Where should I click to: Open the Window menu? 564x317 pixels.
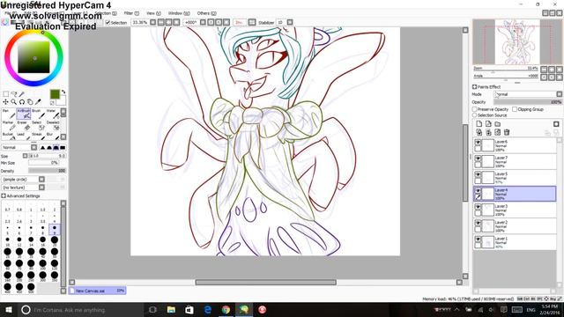coord(179,13)
